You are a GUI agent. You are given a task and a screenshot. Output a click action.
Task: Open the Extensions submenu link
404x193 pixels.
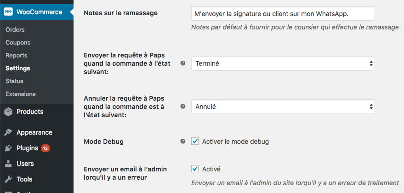point(20,94)
